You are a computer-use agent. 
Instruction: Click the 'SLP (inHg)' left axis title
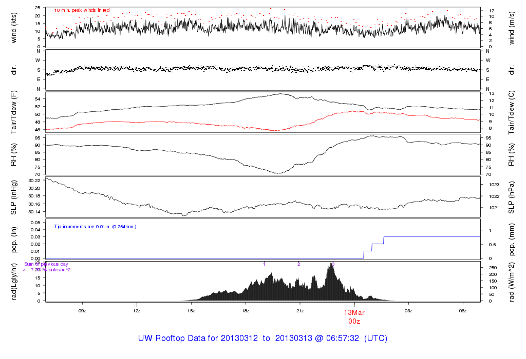(x=14, y=197)
